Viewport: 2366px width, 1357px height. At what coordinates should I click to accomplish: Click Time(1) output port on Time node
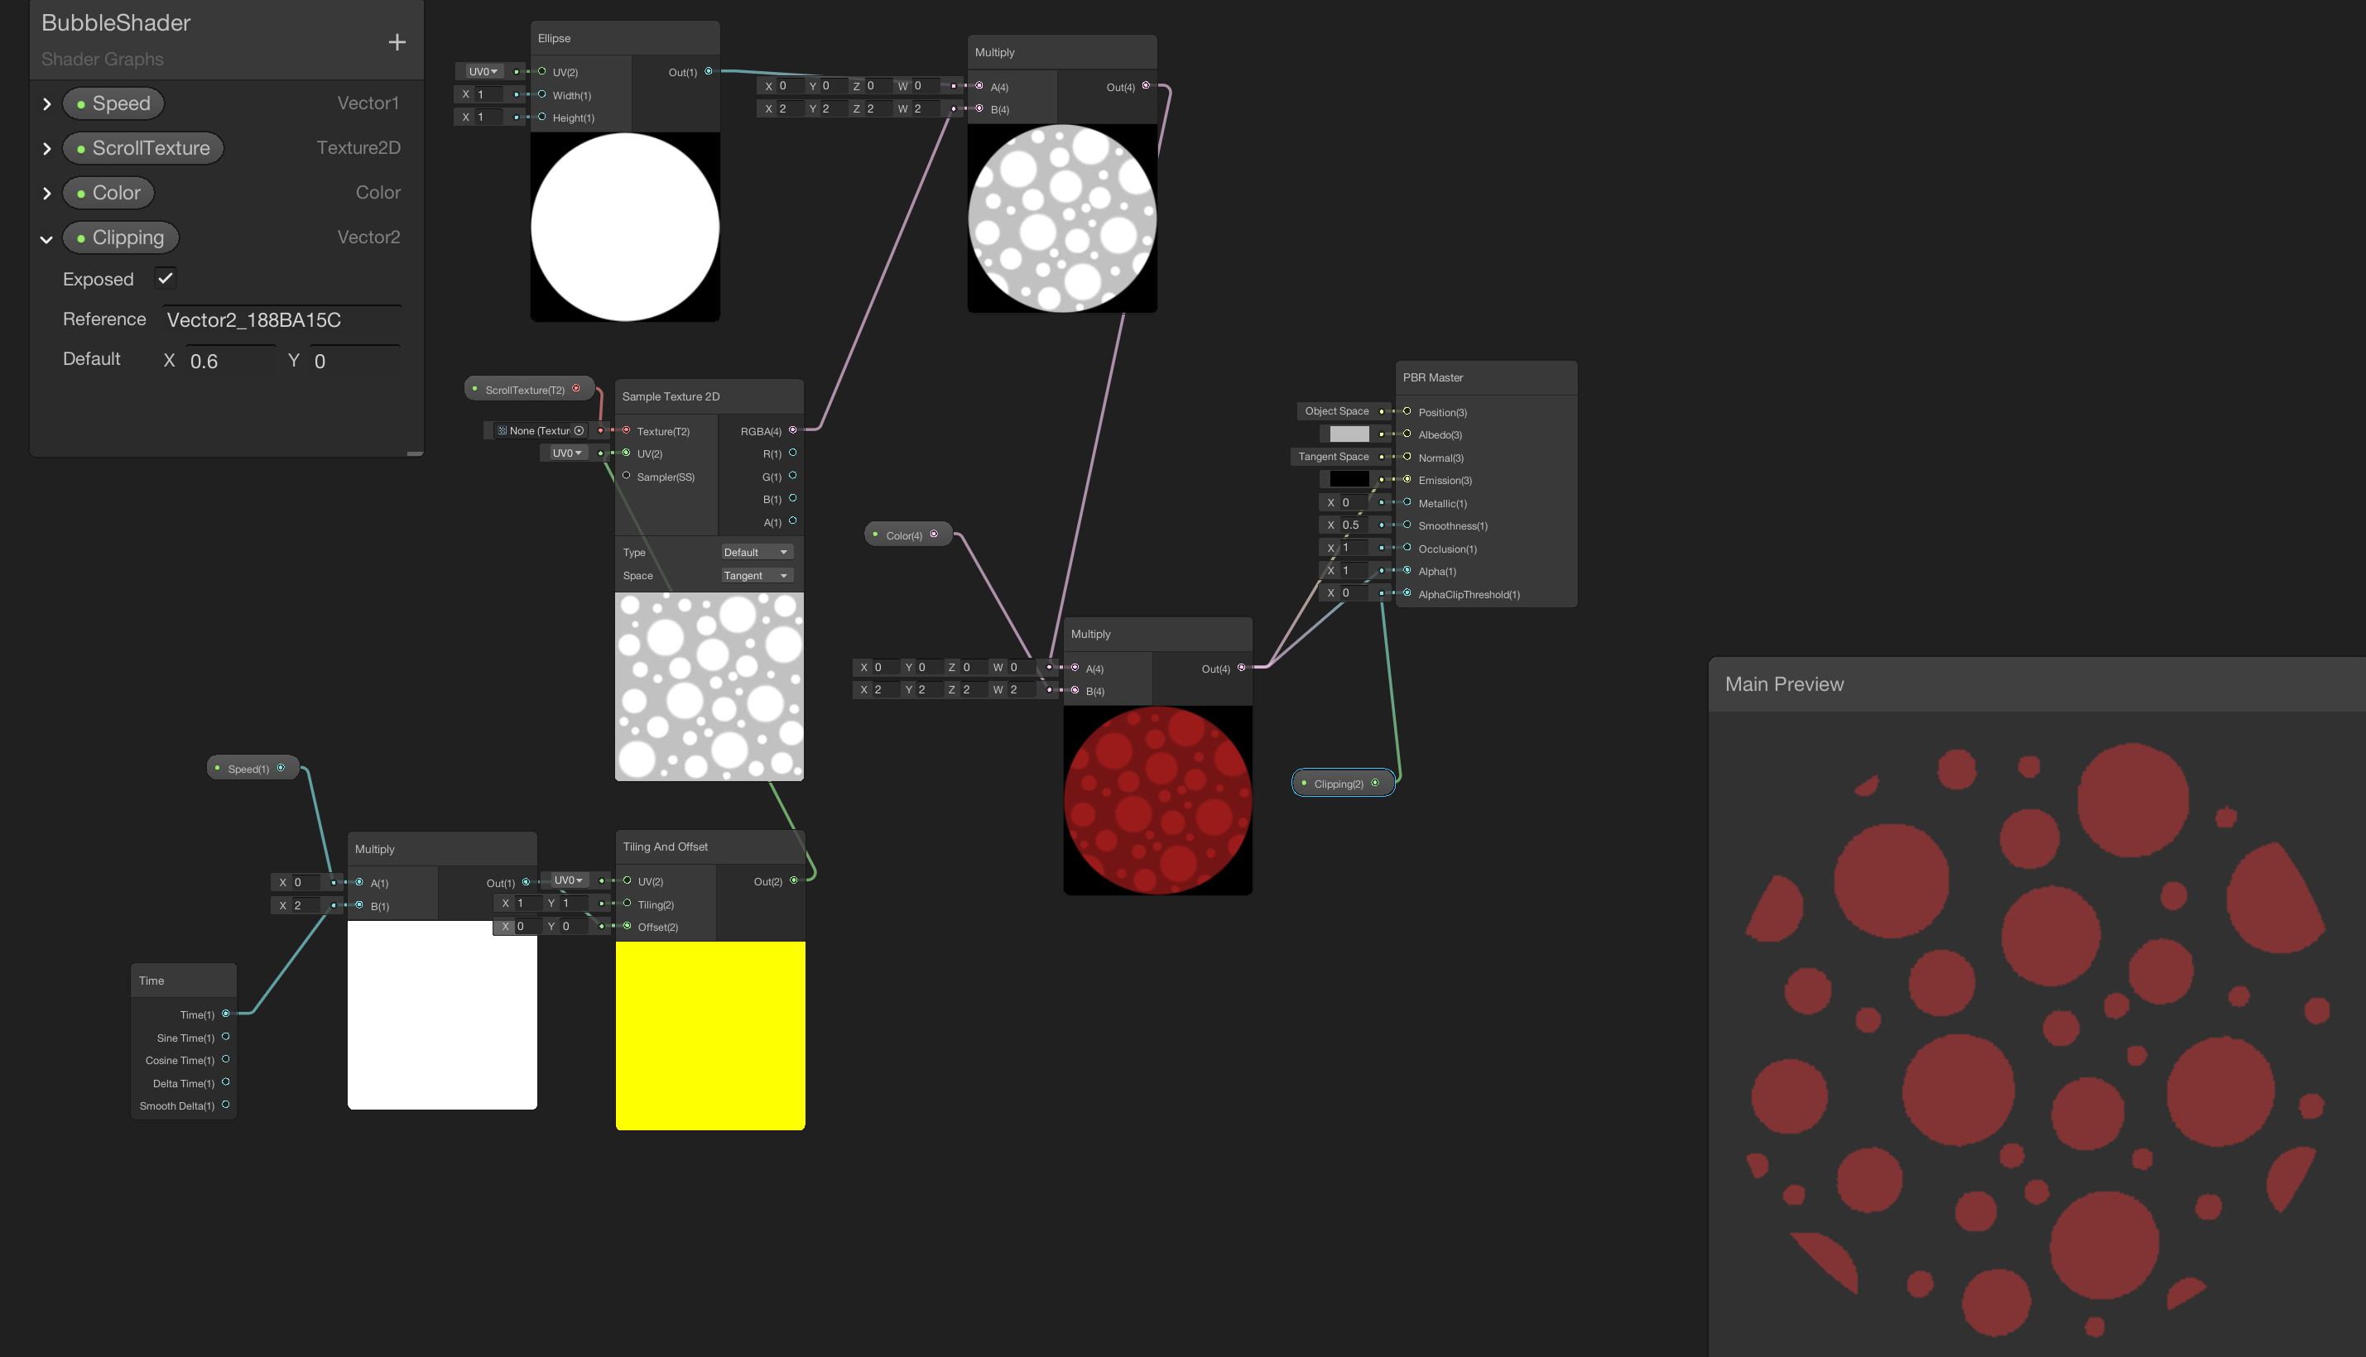click(226, 1014)
